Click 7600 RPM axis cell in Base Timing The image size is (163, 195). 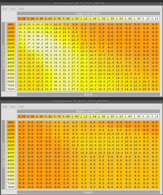click(x=11, y=89)
